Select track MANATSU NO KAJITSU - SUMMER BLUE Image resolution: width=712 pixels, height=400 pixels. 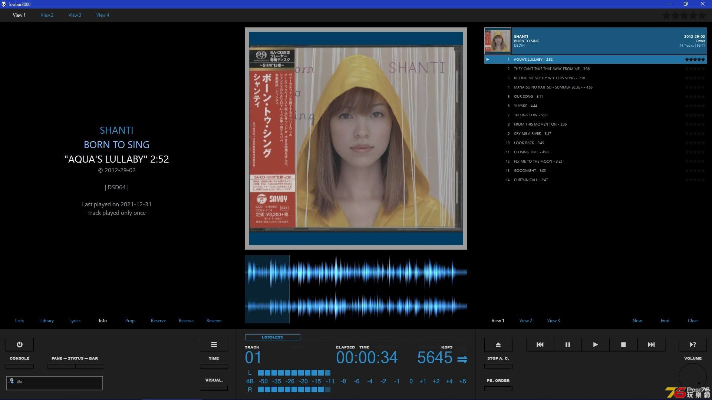[595, 87]
